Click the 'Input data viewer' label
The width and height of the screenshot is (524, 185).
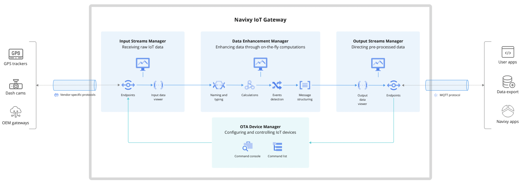[158, 97]
